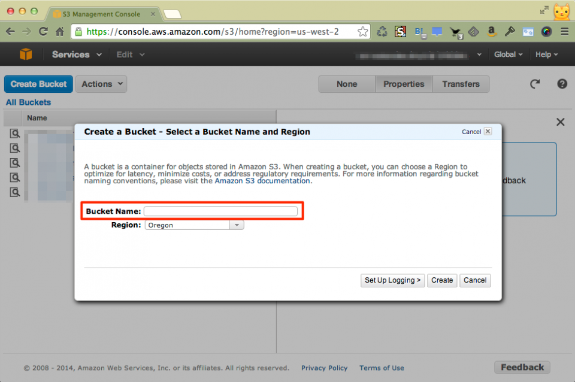Switch to the Transfers view
This screenshot has height=382, width=575.
[461, 84]
